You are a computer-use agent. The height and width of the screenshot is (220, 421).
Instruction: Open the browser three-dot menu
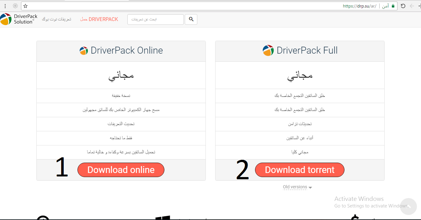coord(5,6)
